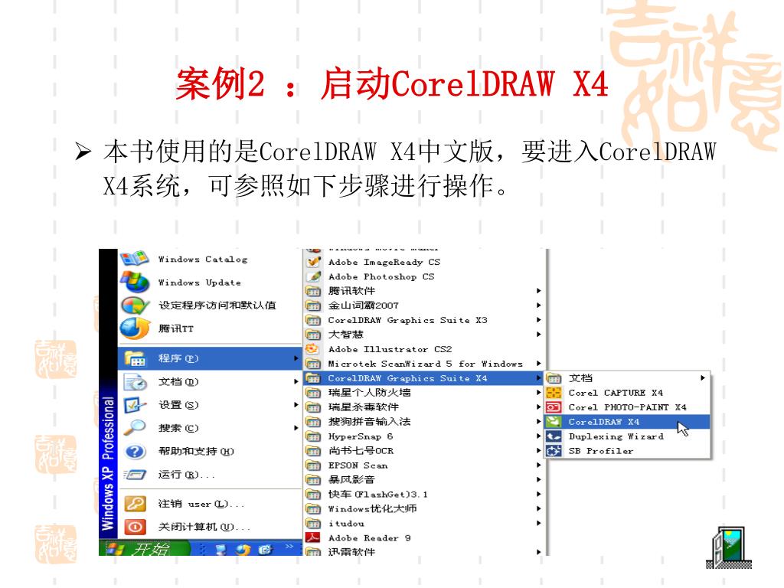Expand the 文档 submenu arrow in Corel X4 menu
This screenshot has width=784, height=588.
[x=703, y=378]
